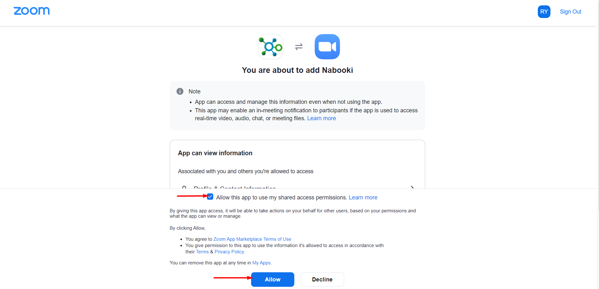Screen dimensions: 599x289
Task: Expand Profile & Contact Information chevron
Action: 412,187
